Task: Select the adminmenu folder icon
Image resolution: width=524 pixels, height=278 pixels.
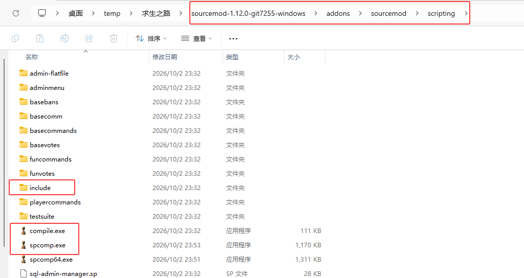Action: (24, 87)
